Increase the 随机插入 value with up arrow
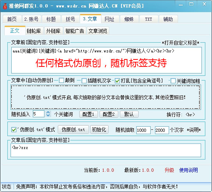This screenshot has width=212, height=192. point(48,112)
